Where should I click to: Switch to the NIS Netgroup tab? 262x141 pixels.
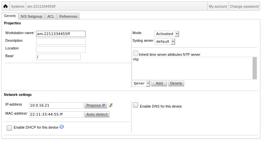tap(32, 16)
